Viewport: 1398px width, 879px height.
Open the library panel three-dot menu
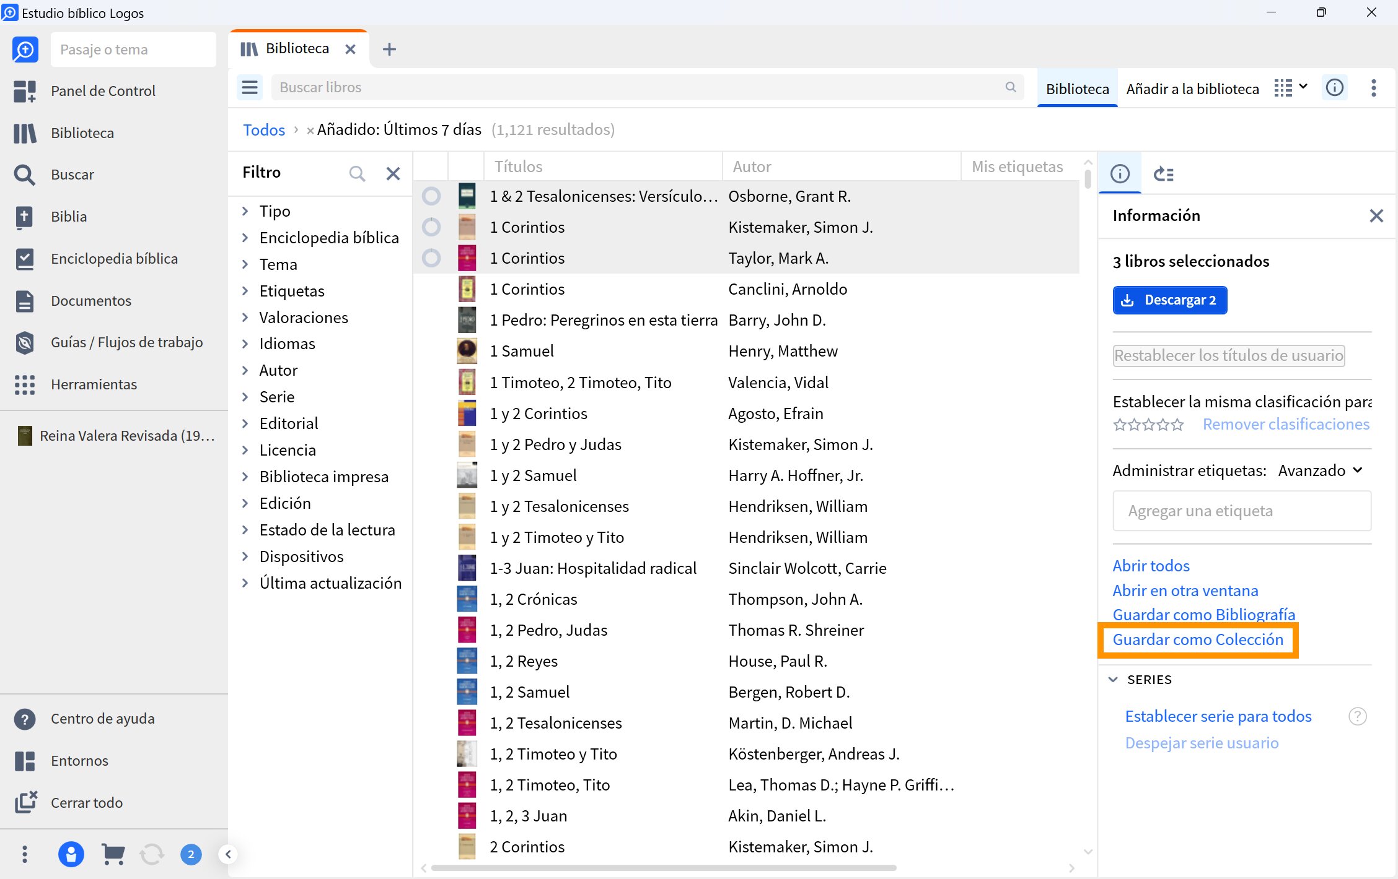1374,88
